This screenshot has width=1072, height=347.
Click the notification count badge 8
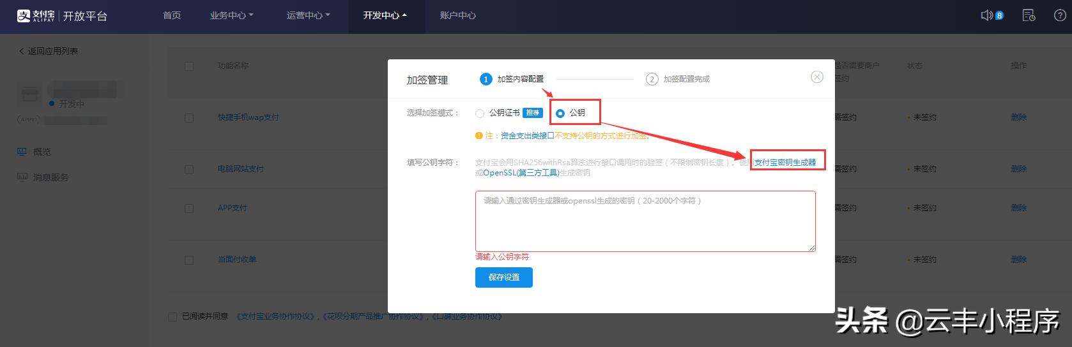pos(1000,15)
